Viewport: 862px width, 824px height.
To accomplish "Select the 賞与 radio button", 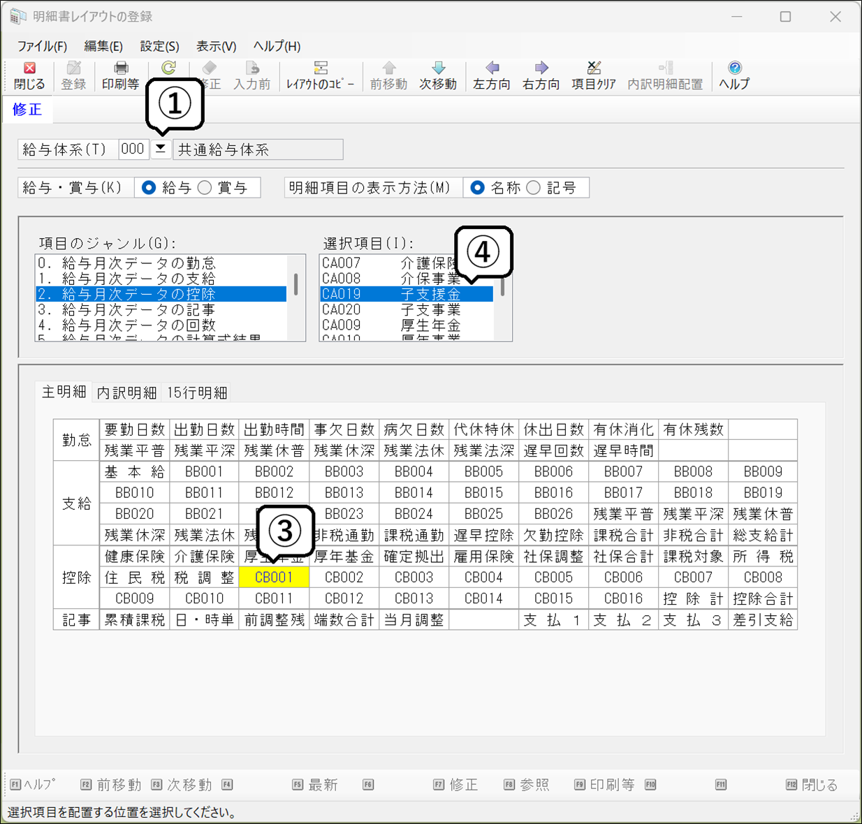I will point(205,188).
